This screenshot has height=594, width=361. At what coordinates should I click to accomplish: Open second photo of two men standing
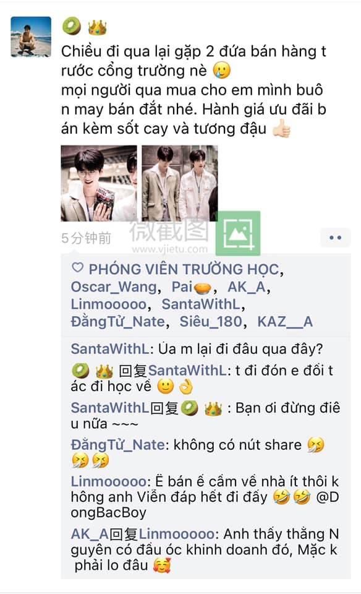tap(180, 183)
